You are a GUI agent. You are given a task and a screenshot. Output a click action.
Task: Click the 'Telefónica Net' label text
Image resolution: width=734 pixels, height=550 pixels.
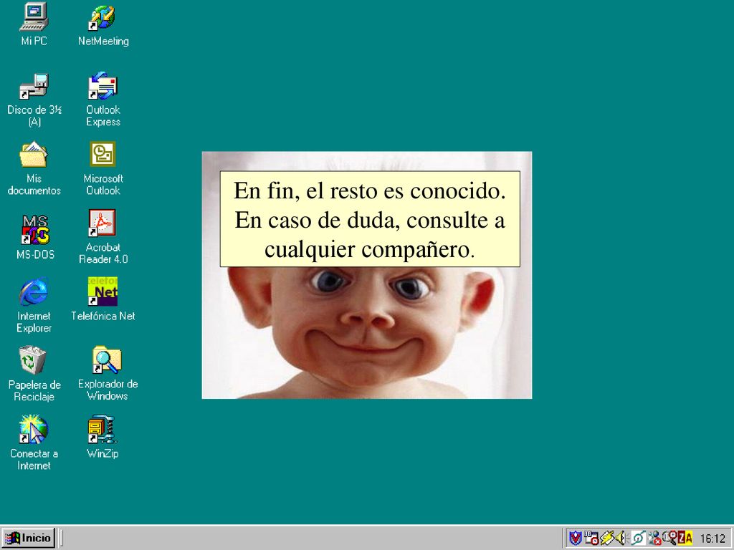(x=103, y=316)
